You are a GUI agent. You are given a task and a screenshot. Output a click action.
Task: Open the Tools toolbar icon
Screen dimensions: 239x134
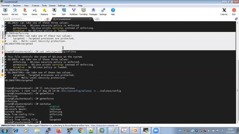(x=25, y=12)
